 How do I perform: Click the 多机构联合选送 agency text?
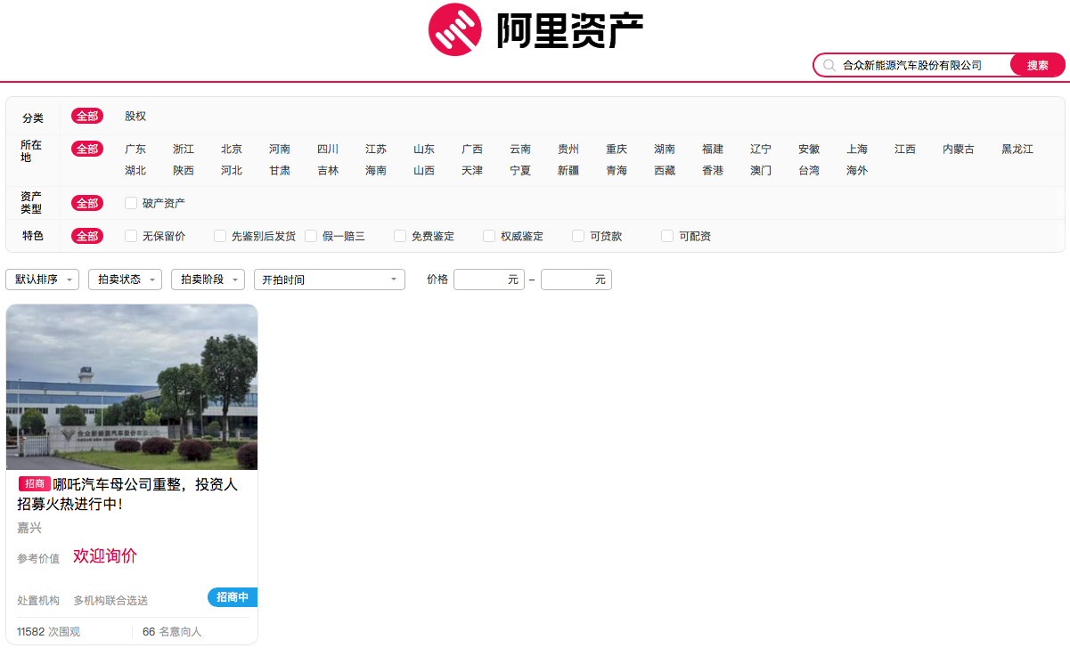pos(110,601)
